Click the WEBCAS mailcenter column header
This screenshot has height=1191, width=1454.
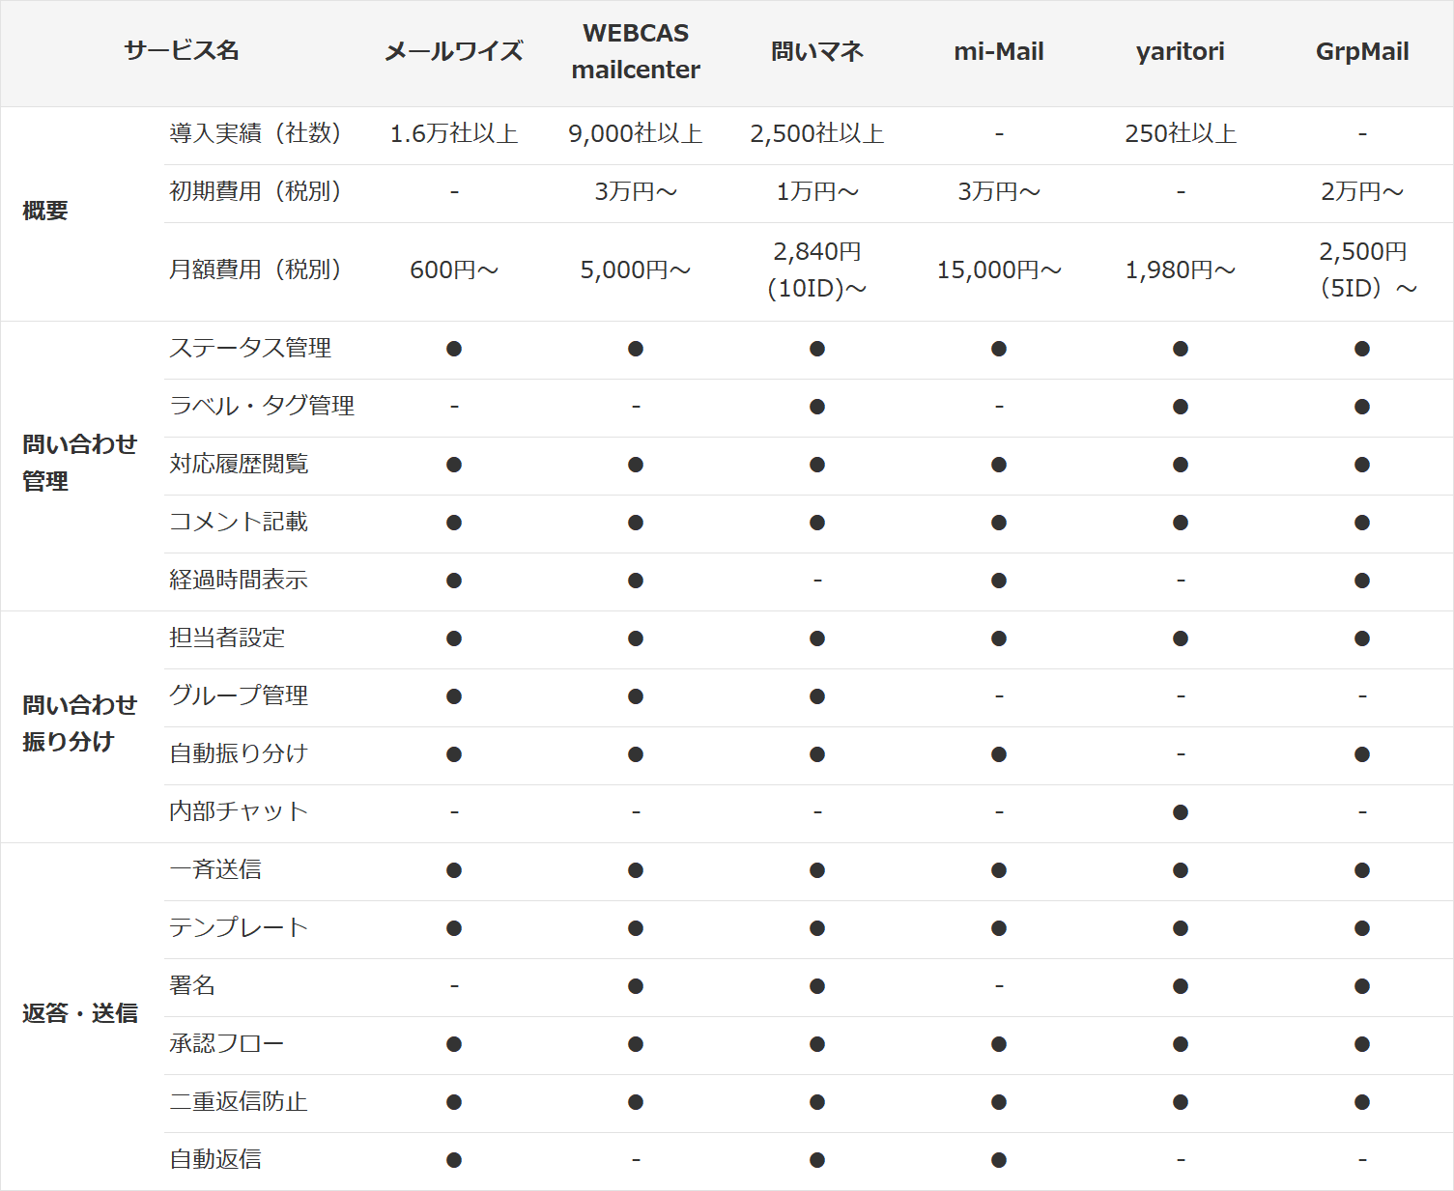[x=635, y=52]
